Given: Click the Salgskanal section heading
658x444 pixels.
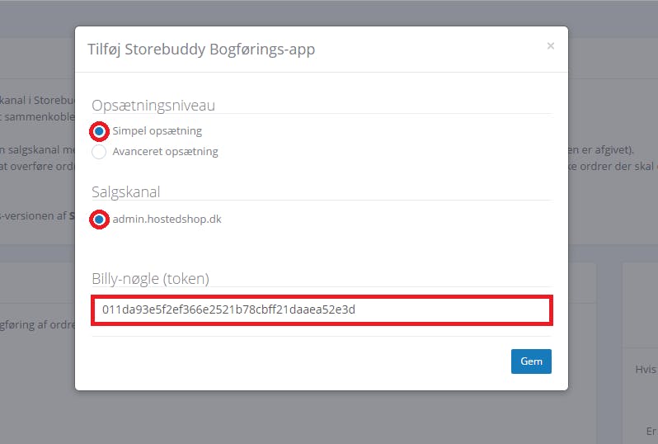Looking at the screenshot, I should coord(126,192).
